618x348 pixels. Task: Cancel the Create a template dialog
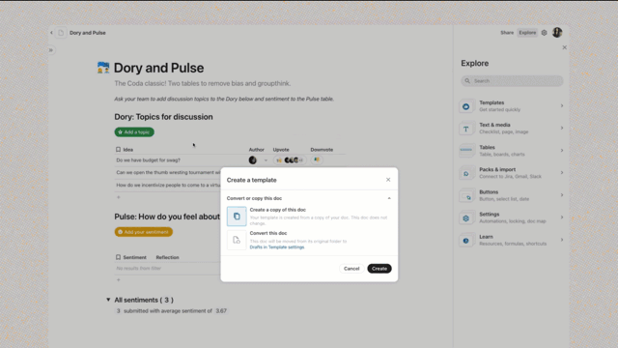(351, 269)
